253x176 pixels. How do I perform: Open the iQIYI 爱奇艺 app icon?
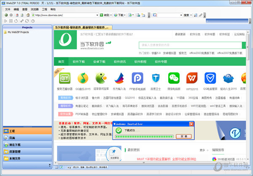[x=65, y=78]
